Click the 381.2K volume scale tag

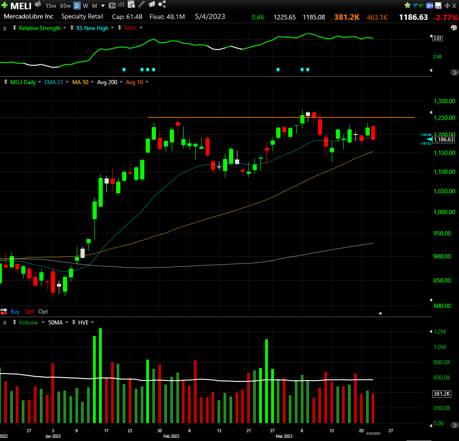[441, 394]
